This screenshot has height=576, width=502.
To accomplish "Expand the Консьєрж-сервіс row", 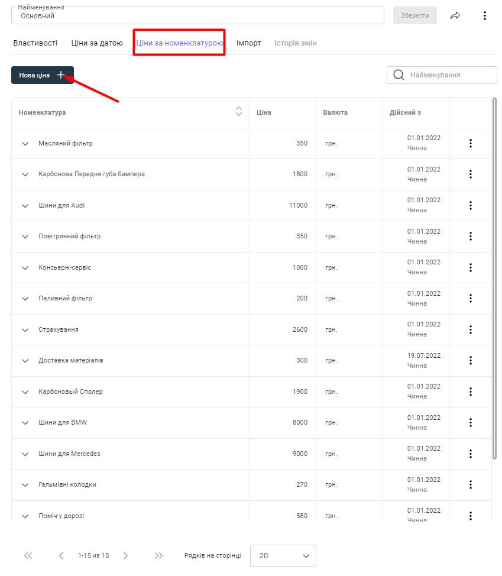I will [25, 268].
